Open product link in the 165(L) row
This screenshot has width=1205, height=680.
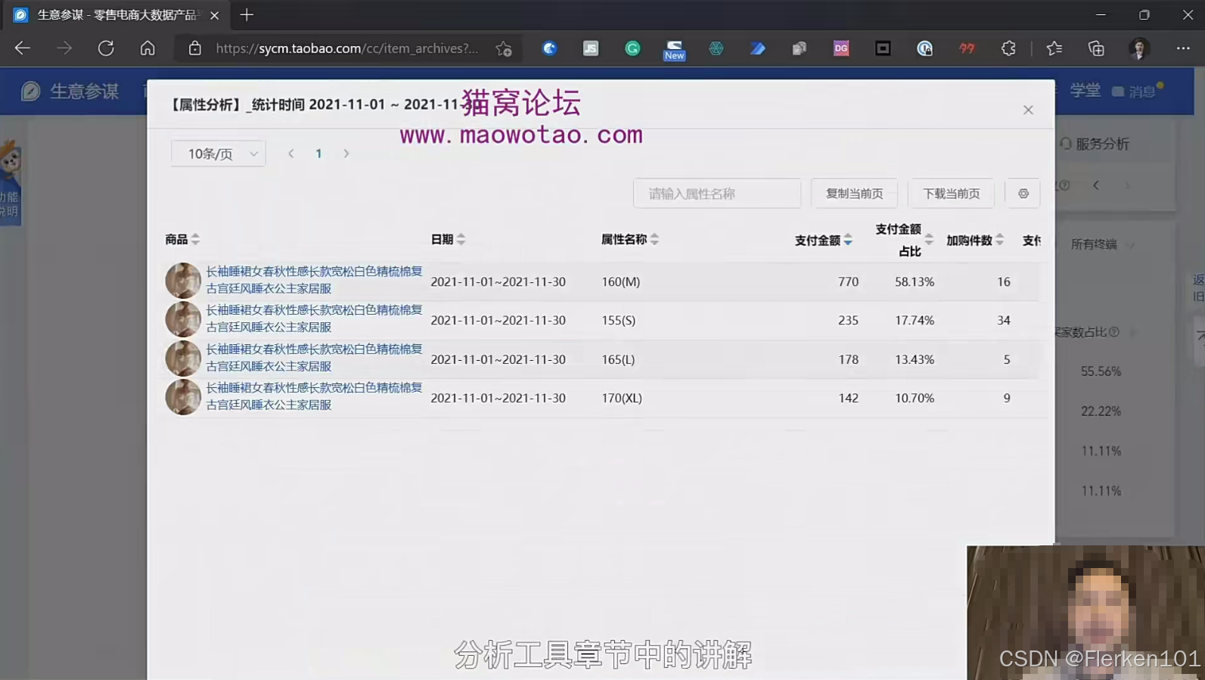point(314,357)
